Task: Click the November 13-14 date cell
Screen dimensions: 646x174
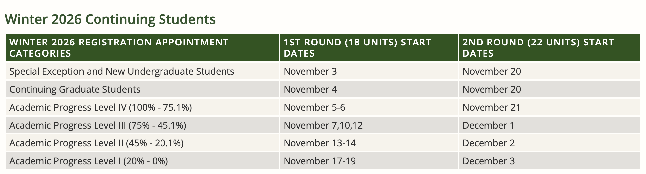Action: tap(320, 143)
